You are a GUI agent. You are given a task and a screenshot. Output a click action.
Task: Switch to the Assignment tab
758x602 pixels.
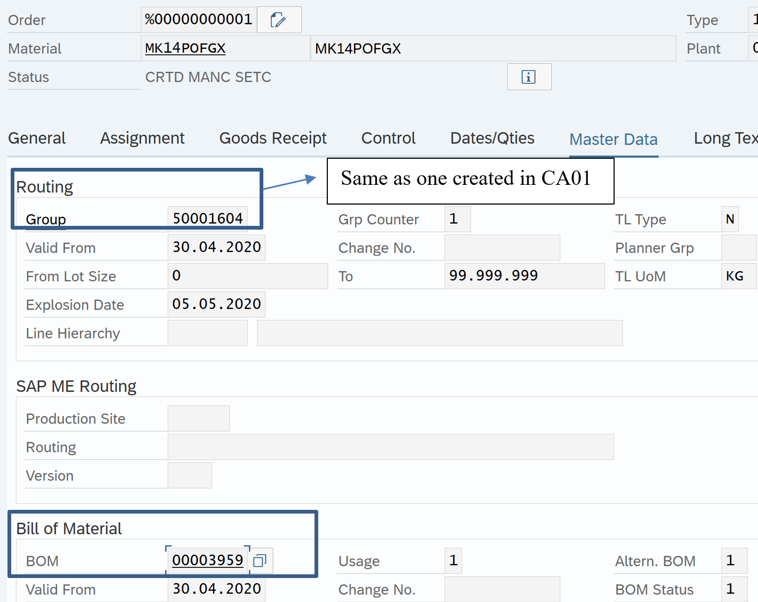coord(142,139)
